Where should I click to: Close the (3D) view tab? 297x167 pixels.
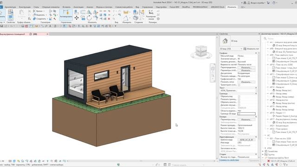tap(47, 34)
